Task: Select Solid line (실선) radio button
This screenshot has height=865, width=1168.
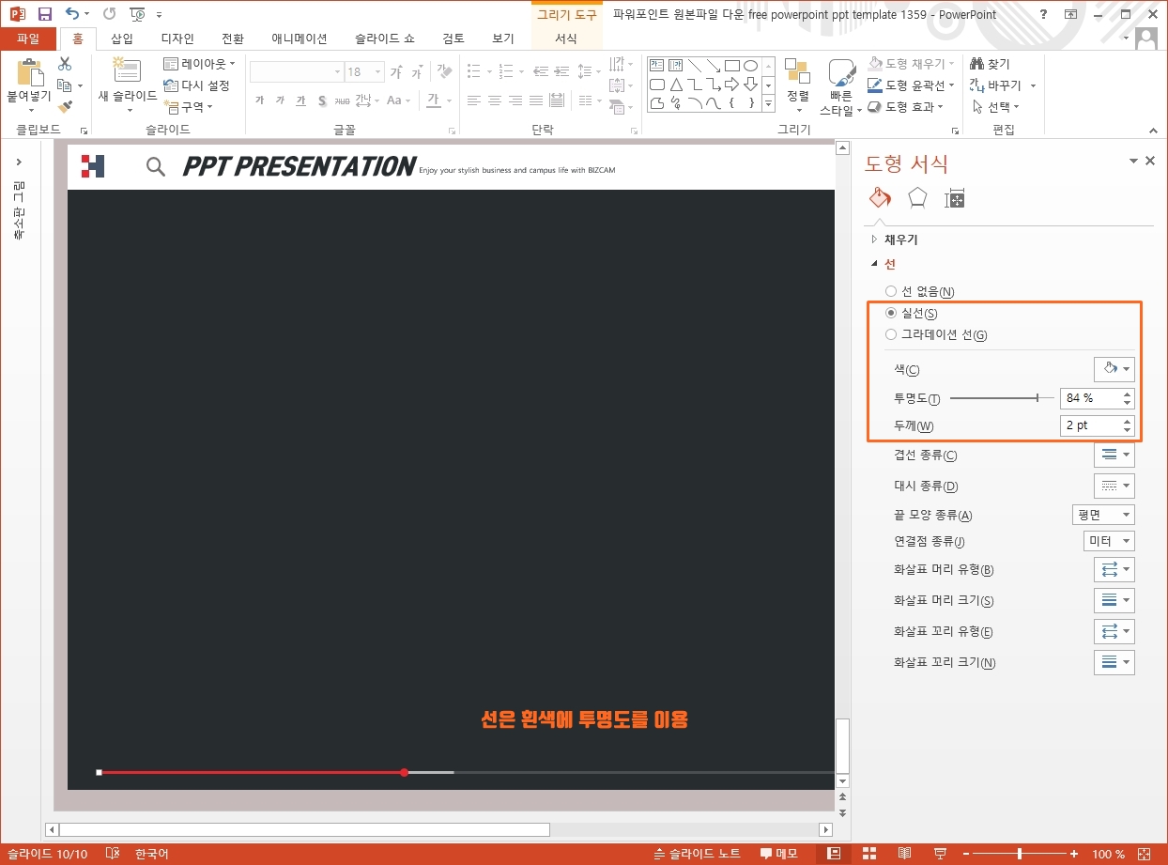Action: tap(891, 314)
